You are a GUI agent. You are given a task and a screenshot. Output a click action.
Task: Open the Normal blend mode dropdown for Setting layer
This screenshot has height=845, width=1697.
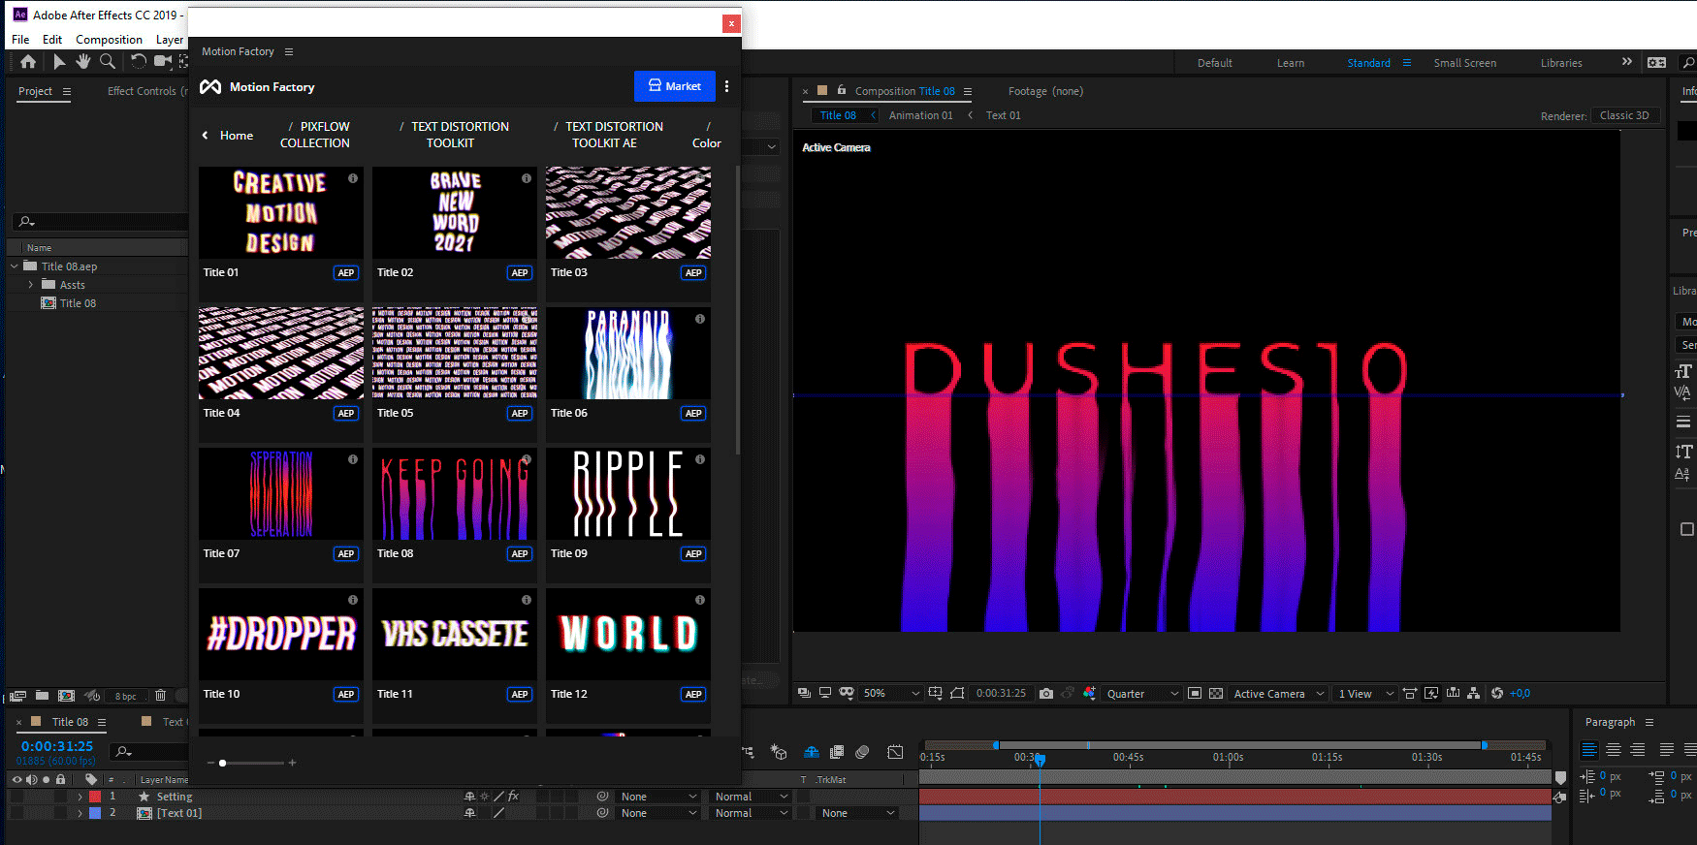click(751, 797)
